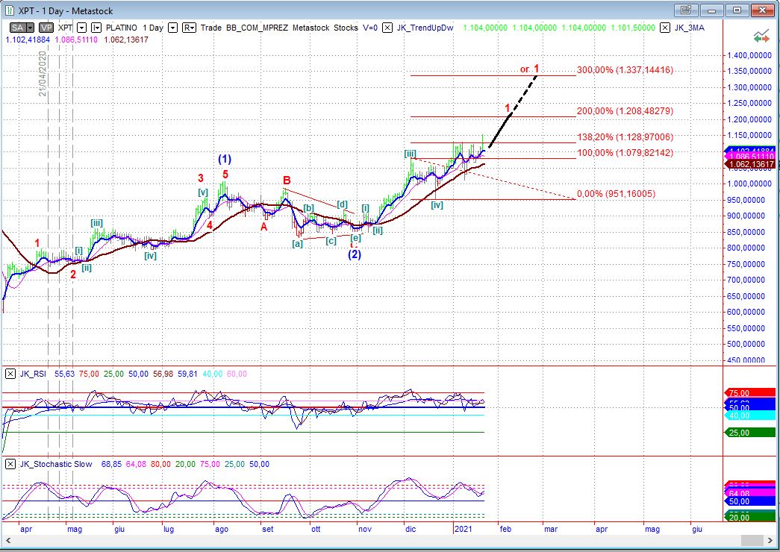This screenshot has height=552, width=780.
Task: Click the red B wave label
Action: pos(287,180)
